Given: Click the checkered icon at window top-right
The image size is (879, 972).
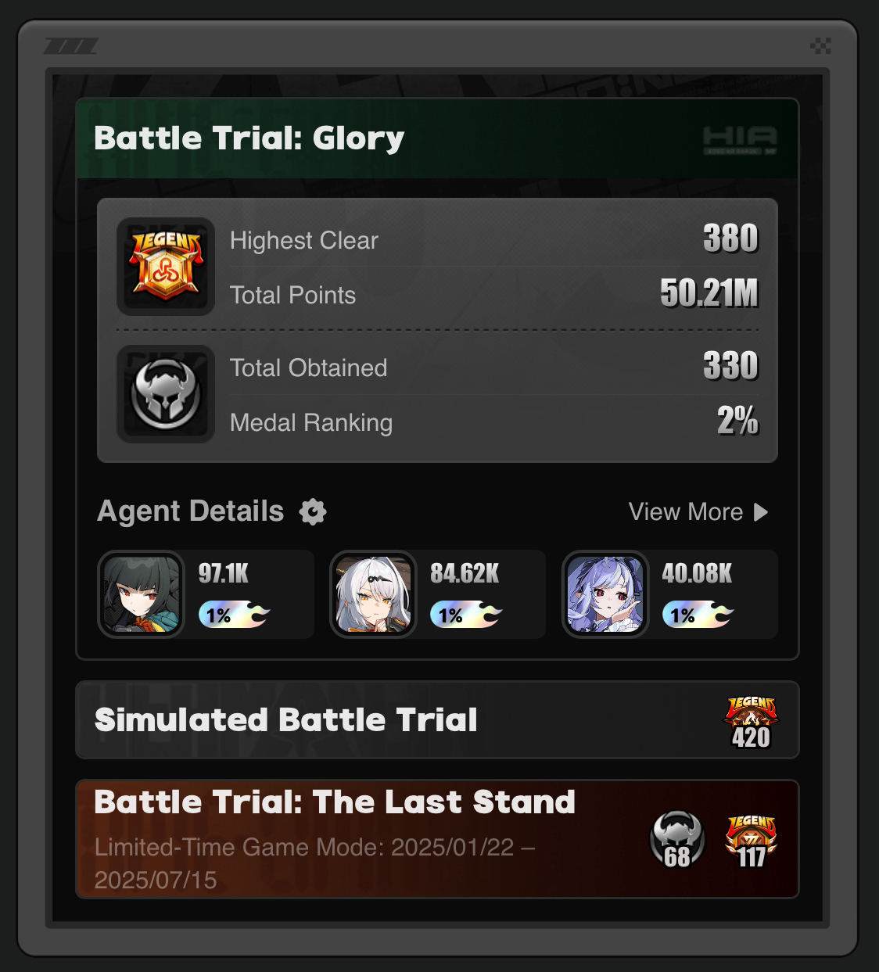Looking at the screenshot, I should coord(821,46).
